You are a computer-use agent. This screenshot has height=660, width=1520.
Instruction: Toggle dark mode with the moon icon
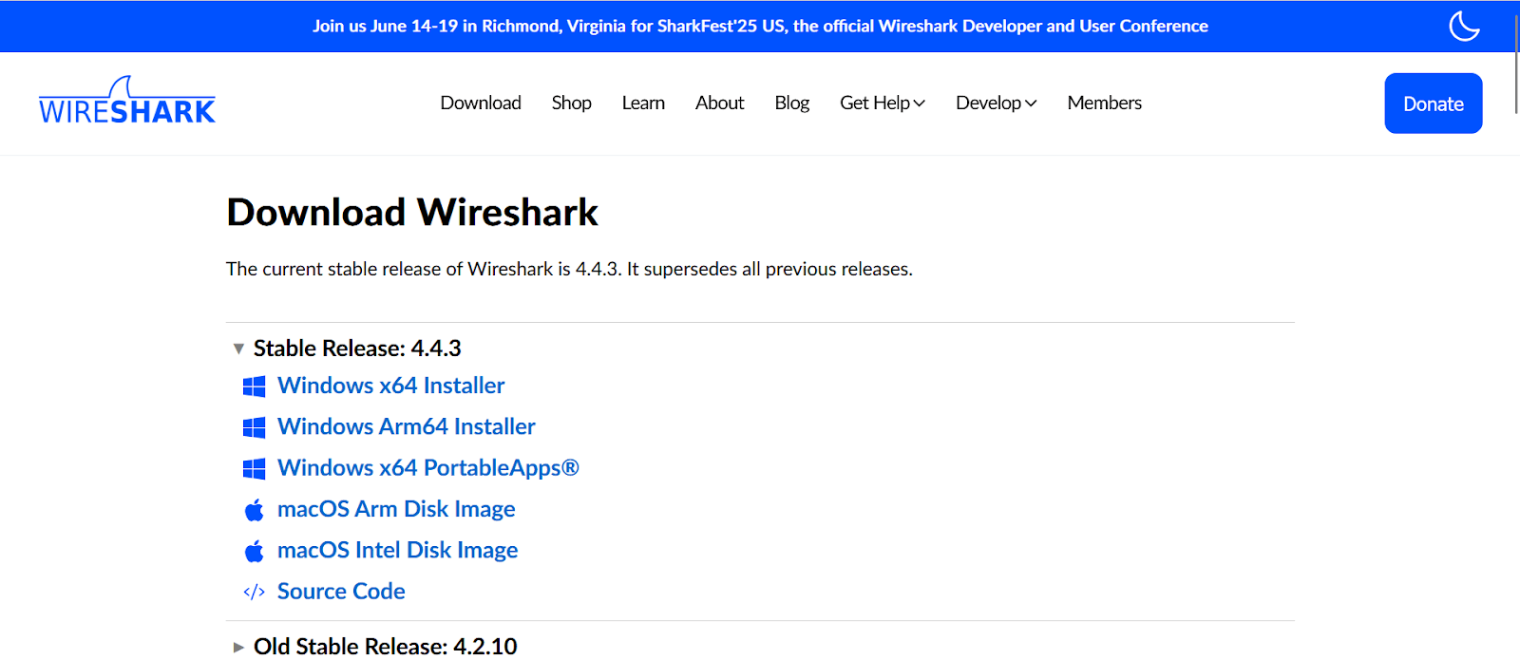pos(1464,26)
